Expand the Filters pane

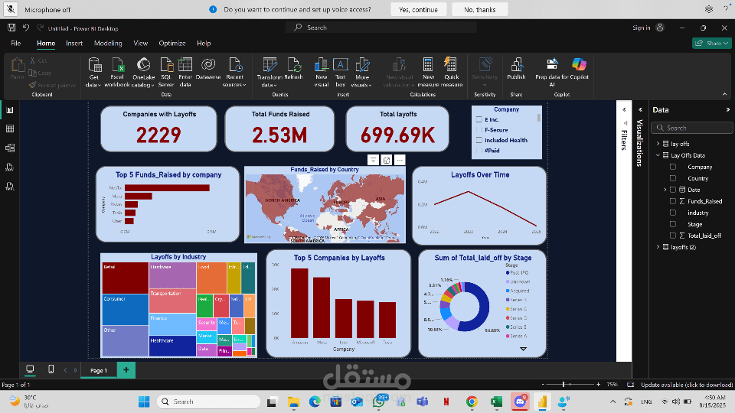(624, 109)
